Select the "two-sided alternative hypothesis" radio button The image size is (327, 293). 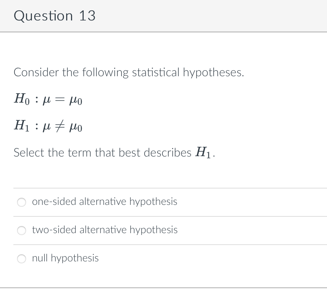tap(22, 231)
